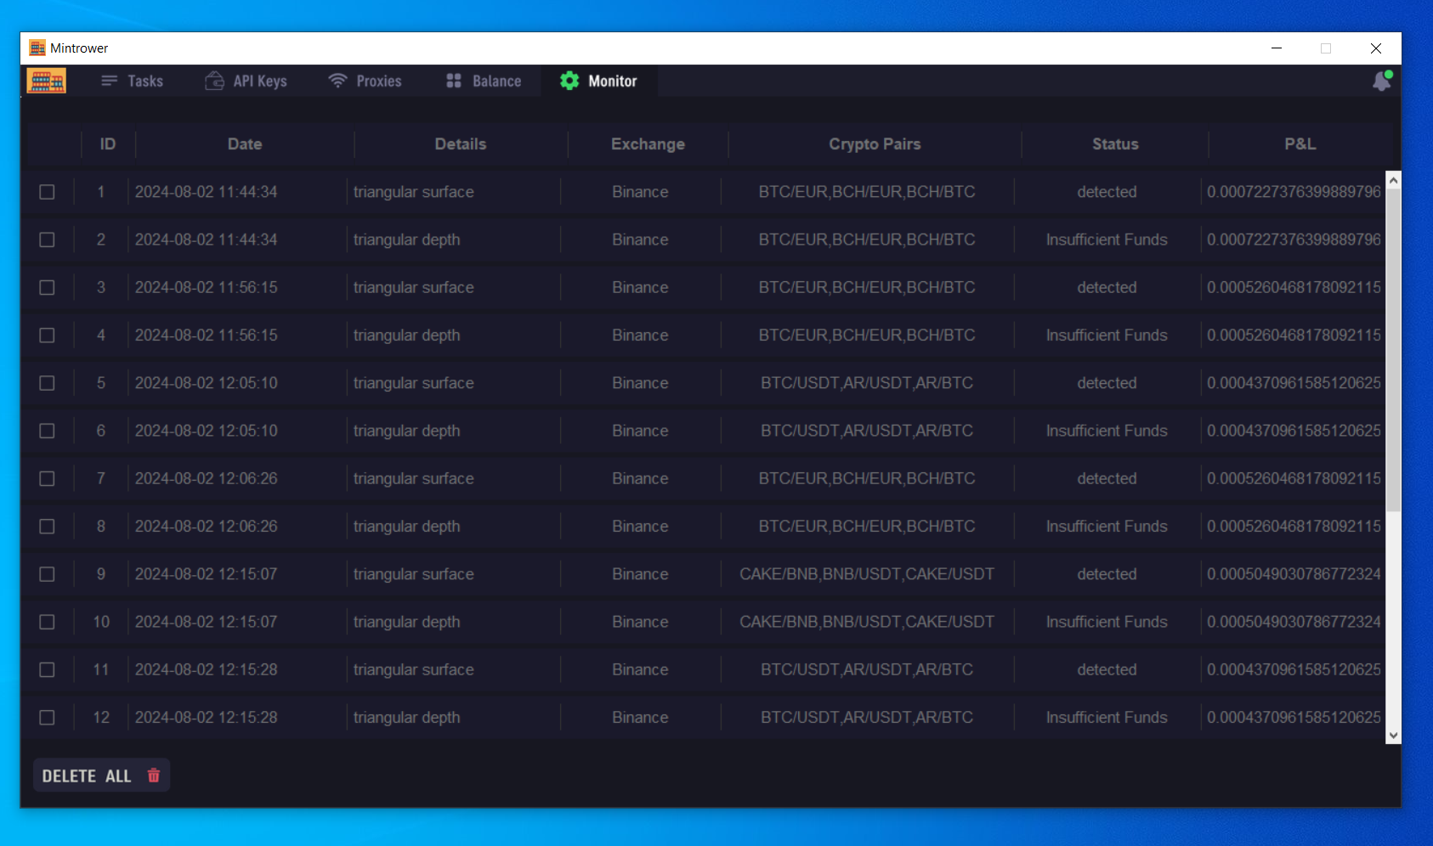Click the Tasks list icon

point(109,81)
